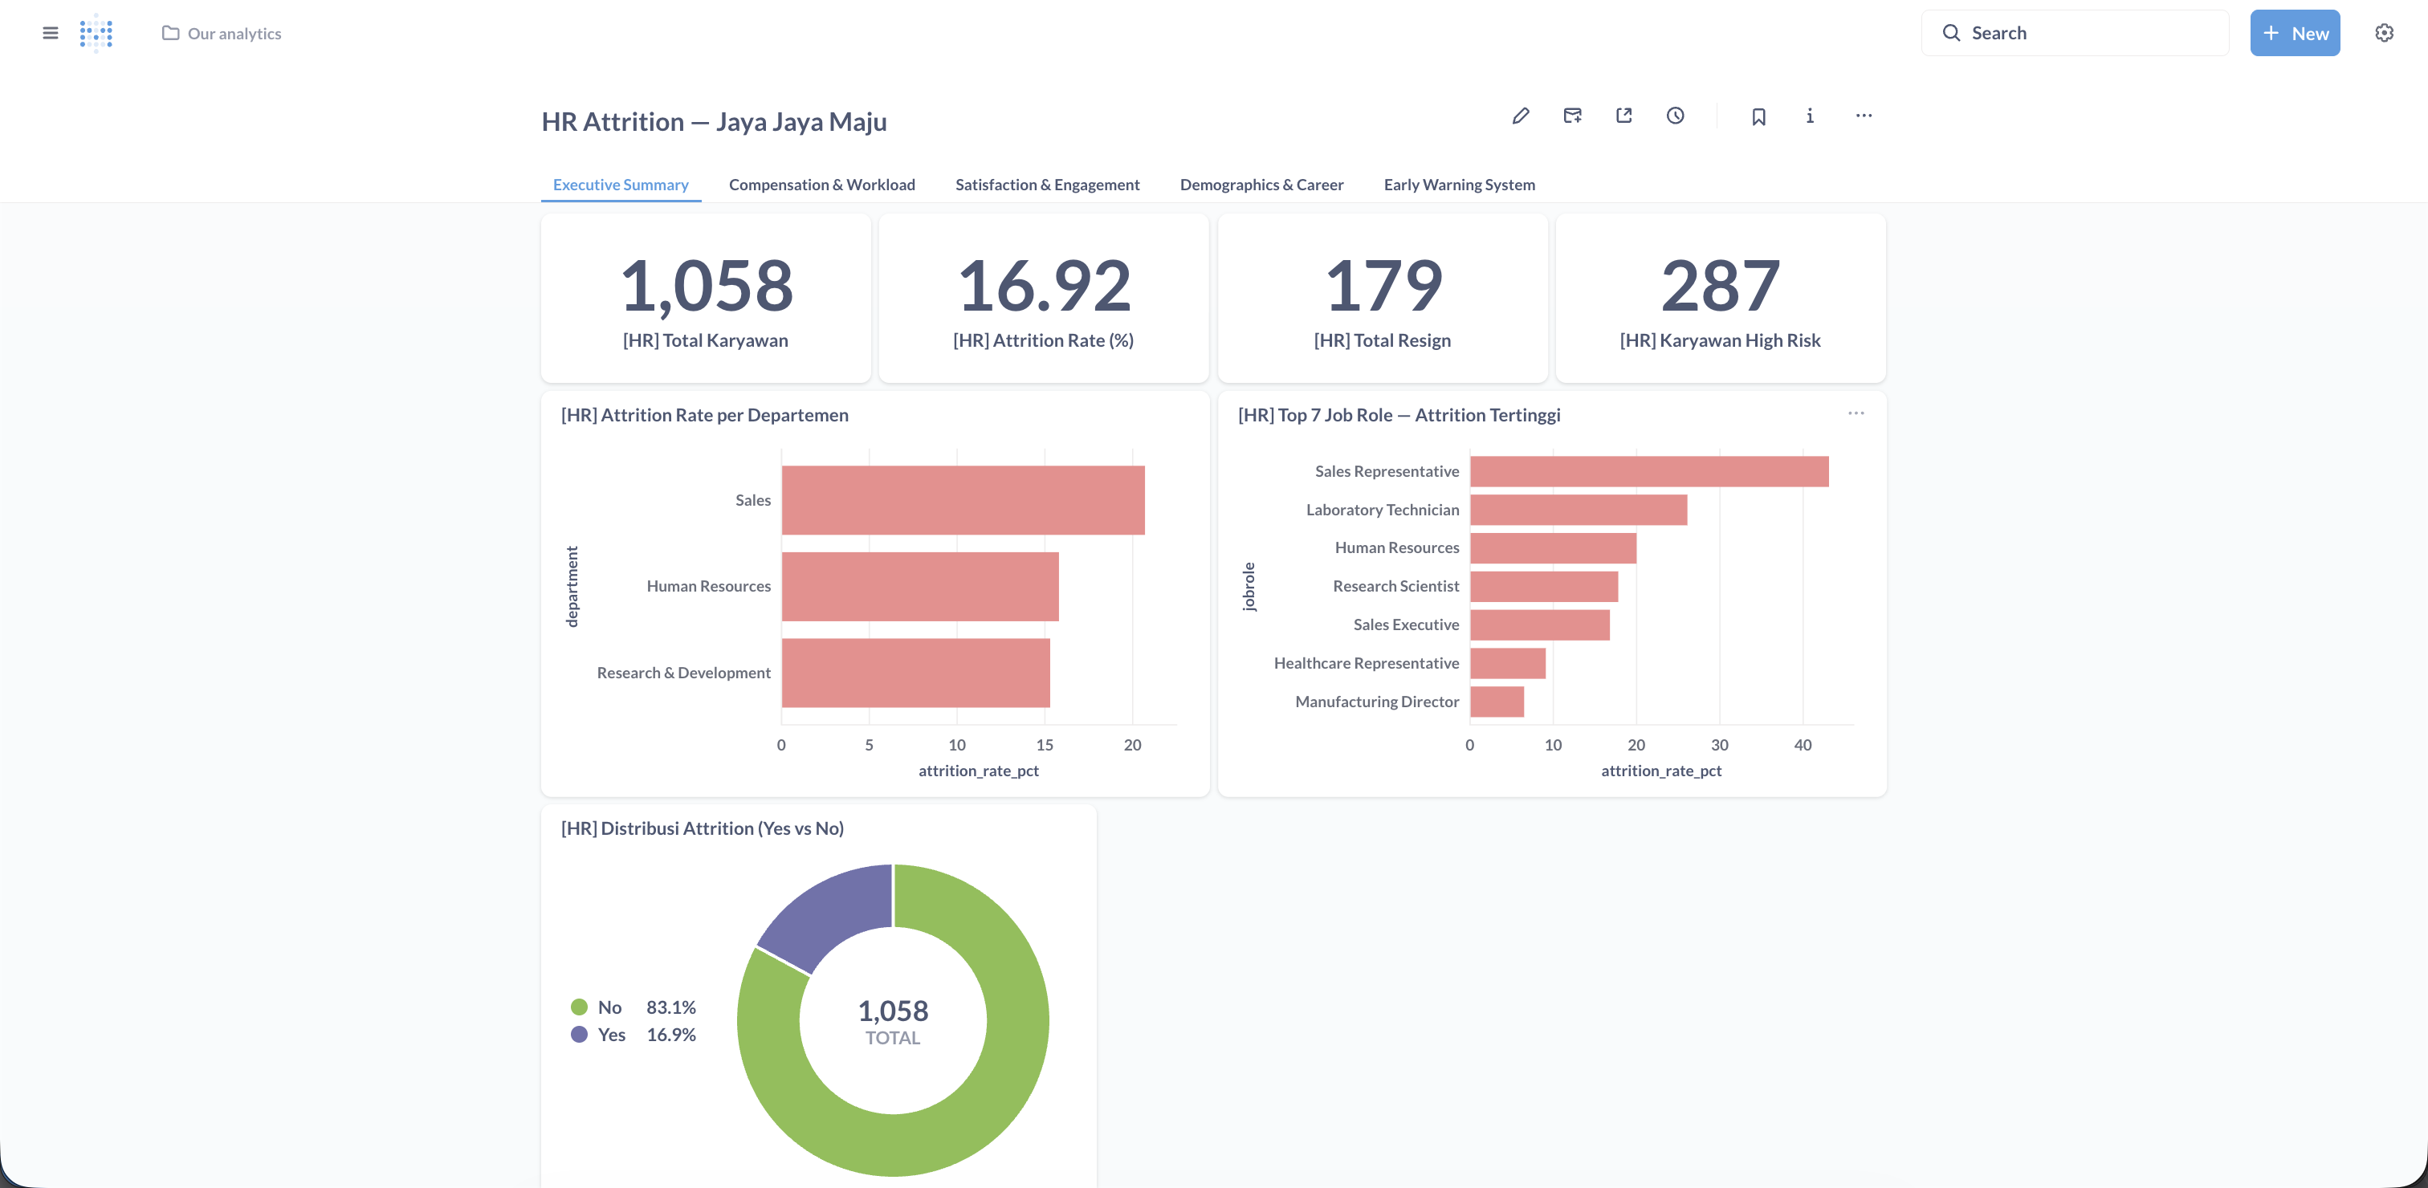Switch to Demographics & Career tab
Image resolution: width=2428 pixels, height=1188 pixels.
1261,185
